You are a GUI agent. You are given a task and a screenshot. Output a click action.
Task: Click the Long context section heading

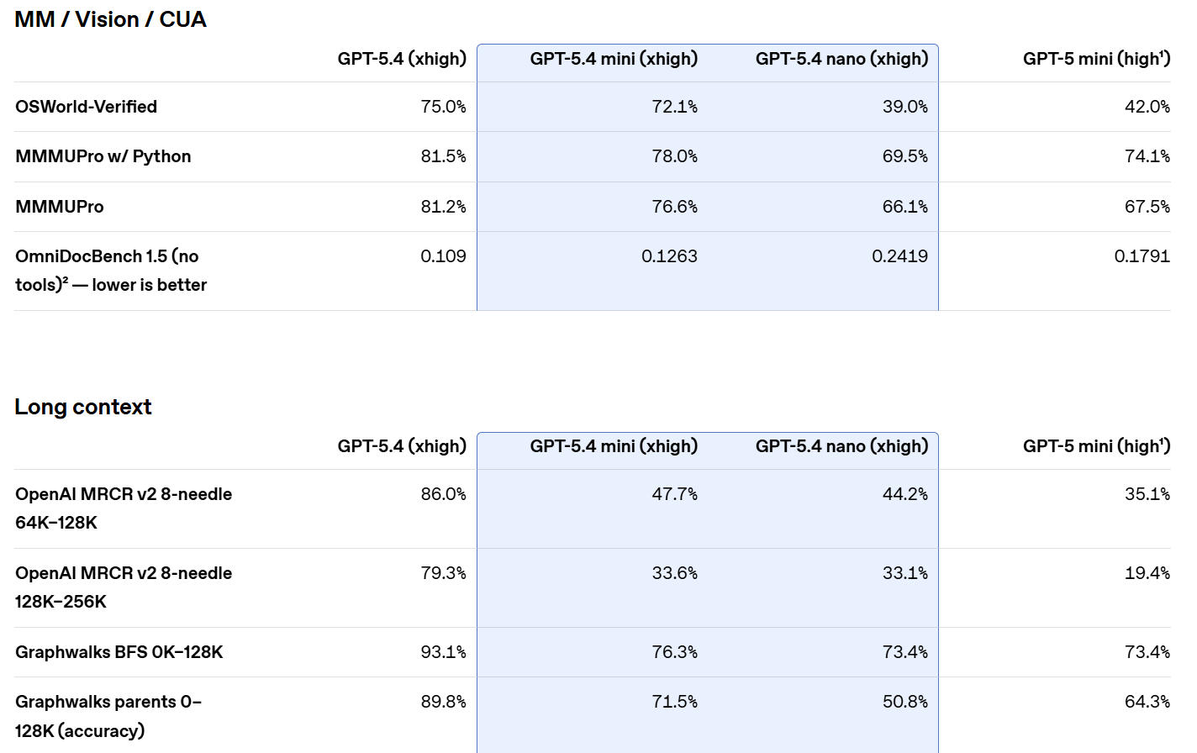pyautogui.click(x=83, y=407)
